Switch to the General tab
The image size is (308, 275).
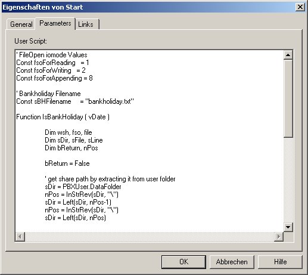coord(21,24)
